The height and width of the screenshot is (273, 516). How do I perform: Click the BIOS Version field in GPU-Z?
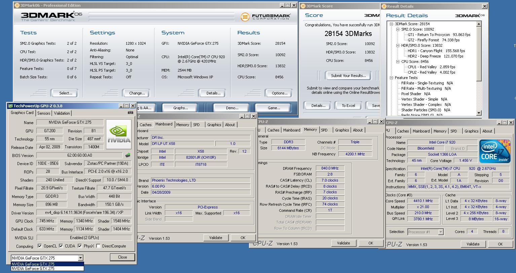[79, 155]
